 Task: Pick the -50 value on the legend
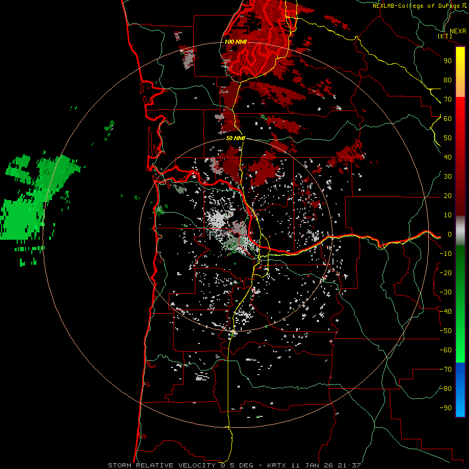446,331
